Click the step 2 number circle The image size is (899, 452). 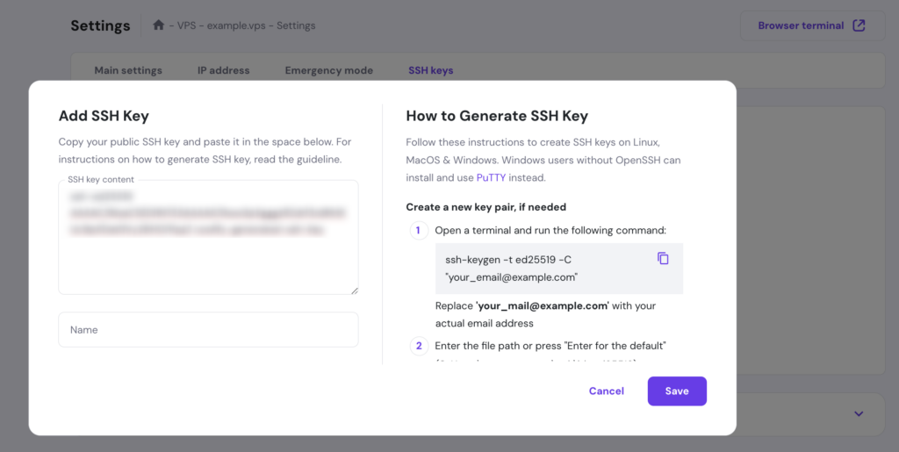click(418, 346)
